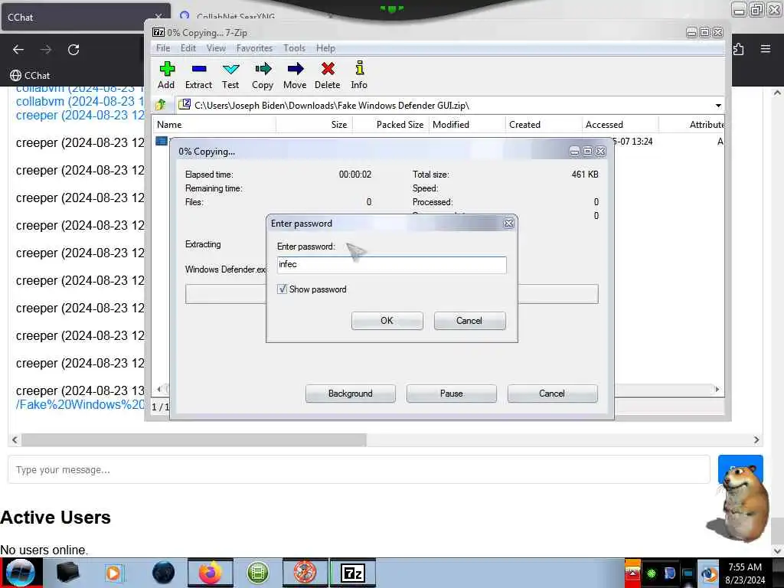This screenshot has width=784, height=588.
Task: Click the black box taskbar icon
Action: 68,573
